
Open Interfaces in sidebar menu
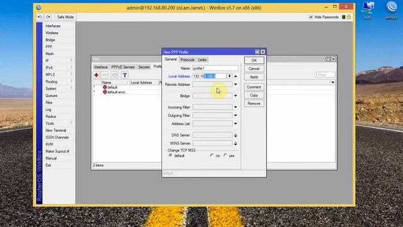(53, 26)
